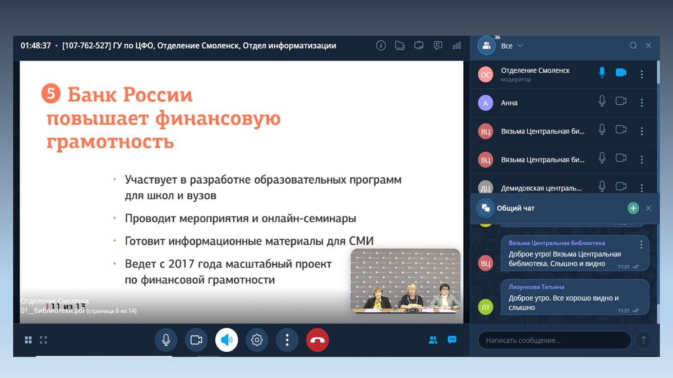Open the conference info icon
This screenshot has width=673, height=378.
click(381, 45)
